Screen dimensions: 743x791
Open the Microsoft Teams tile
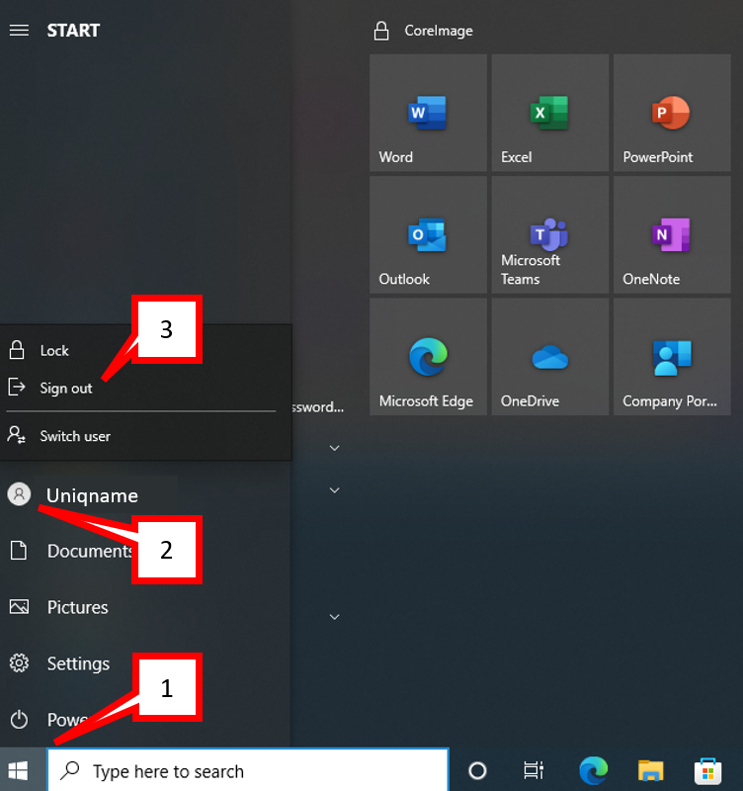click(x=550, y=234)
